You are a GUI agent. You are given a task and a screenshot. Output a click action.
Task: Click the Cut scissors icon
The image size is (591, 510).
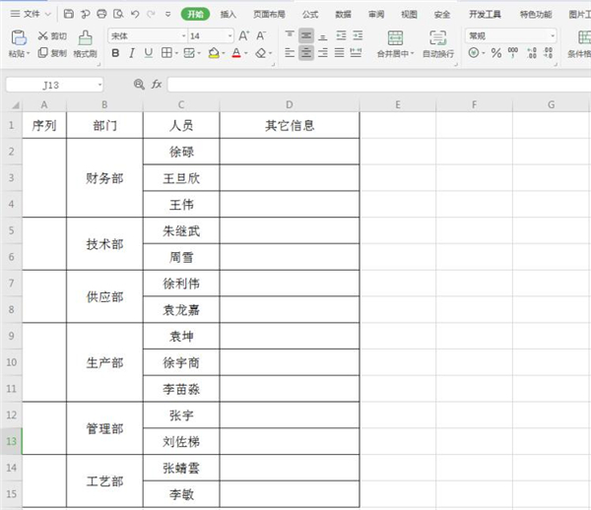point(43,35)
